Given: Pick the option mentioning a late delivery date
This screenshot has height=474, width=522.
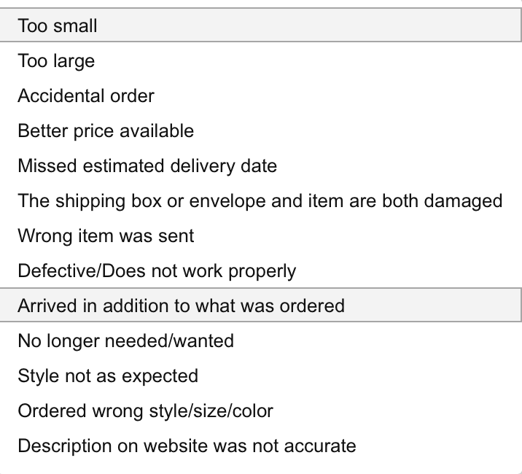Looking at the screenshot, I should click(x=147, y=166).
